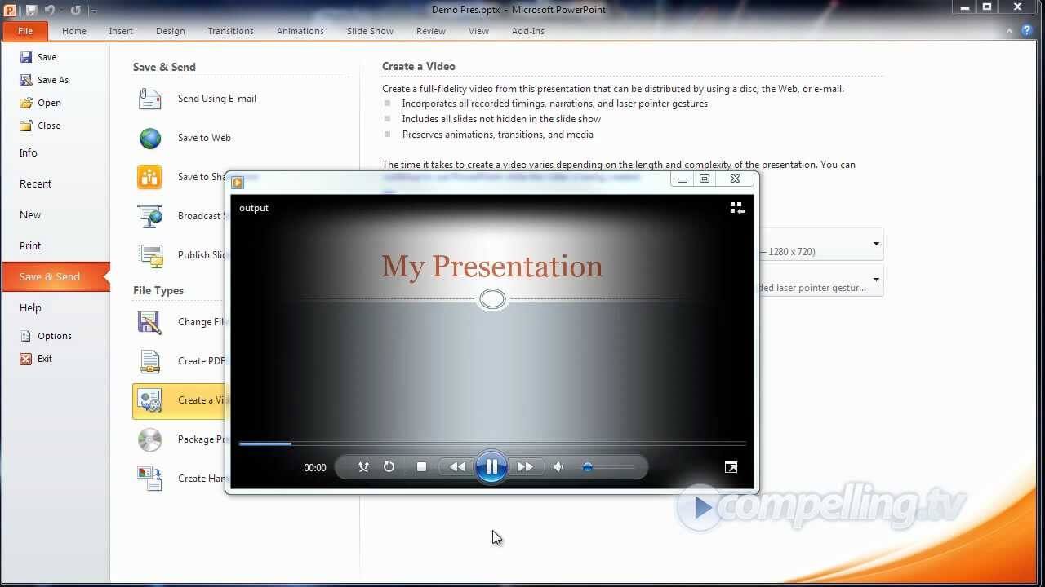Image resolution: width=1045 pixels, height=587 pixels.
Task: Click the File tab
Action: click(x=25, y=31)
